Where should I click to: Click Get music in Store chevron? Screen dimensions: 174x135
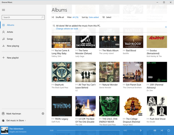(x=25, y=121)
